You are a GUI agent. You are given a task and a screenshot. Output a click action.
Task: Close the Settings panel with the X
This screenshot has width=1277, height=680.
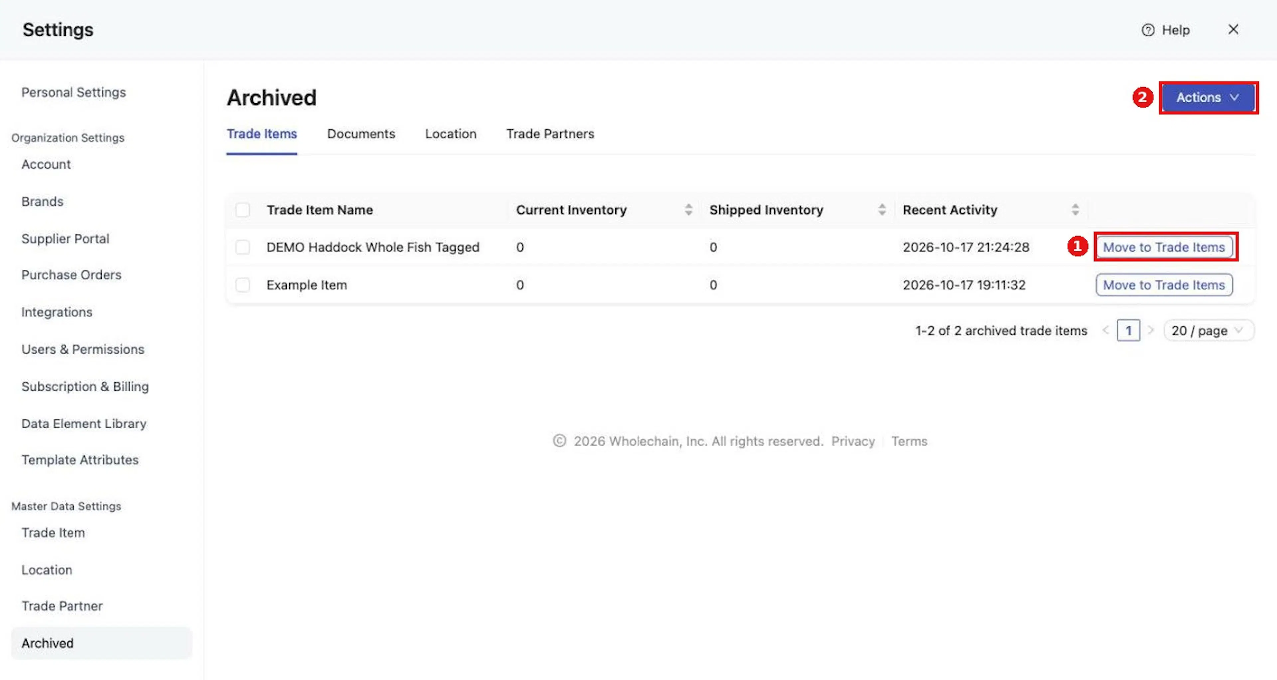tap(1233, 30)
